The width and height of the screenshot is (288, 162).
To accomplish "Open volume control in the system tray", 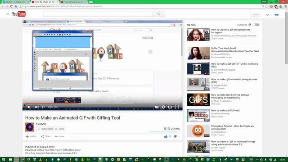I will click(x=266, y=160).
